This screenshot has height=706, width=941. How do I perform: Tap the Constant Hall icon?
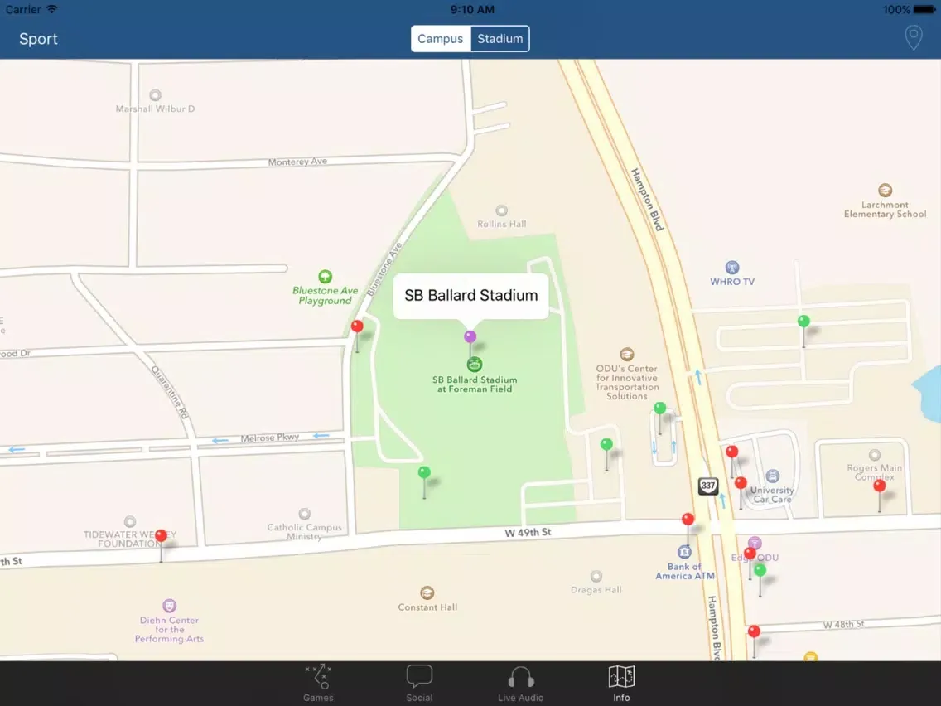[427, 592]
